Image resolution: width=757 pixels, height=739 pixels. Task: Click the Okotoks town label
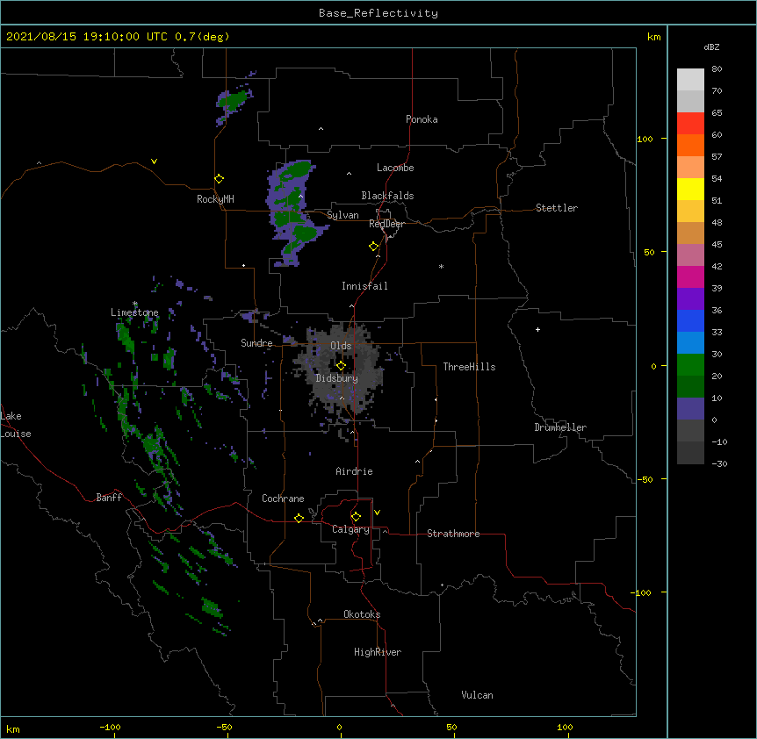click(362, 614)
